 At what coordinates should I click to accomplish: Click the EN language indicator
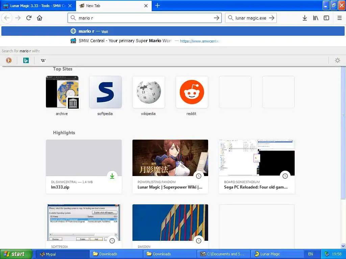(x=311, y=254)
